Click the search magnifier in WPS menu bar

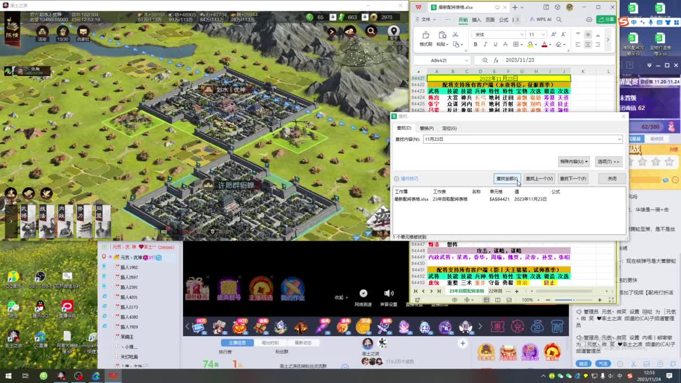click(x=559, y=20)
